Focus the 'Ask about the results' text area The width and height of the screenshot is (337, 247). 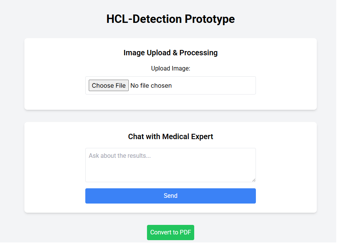[170, 168]
